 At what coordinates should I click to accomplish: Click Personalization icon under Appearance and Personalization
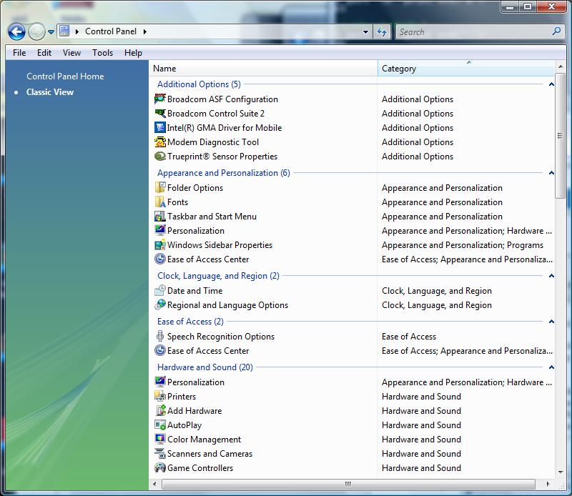[x=159, y=230]
